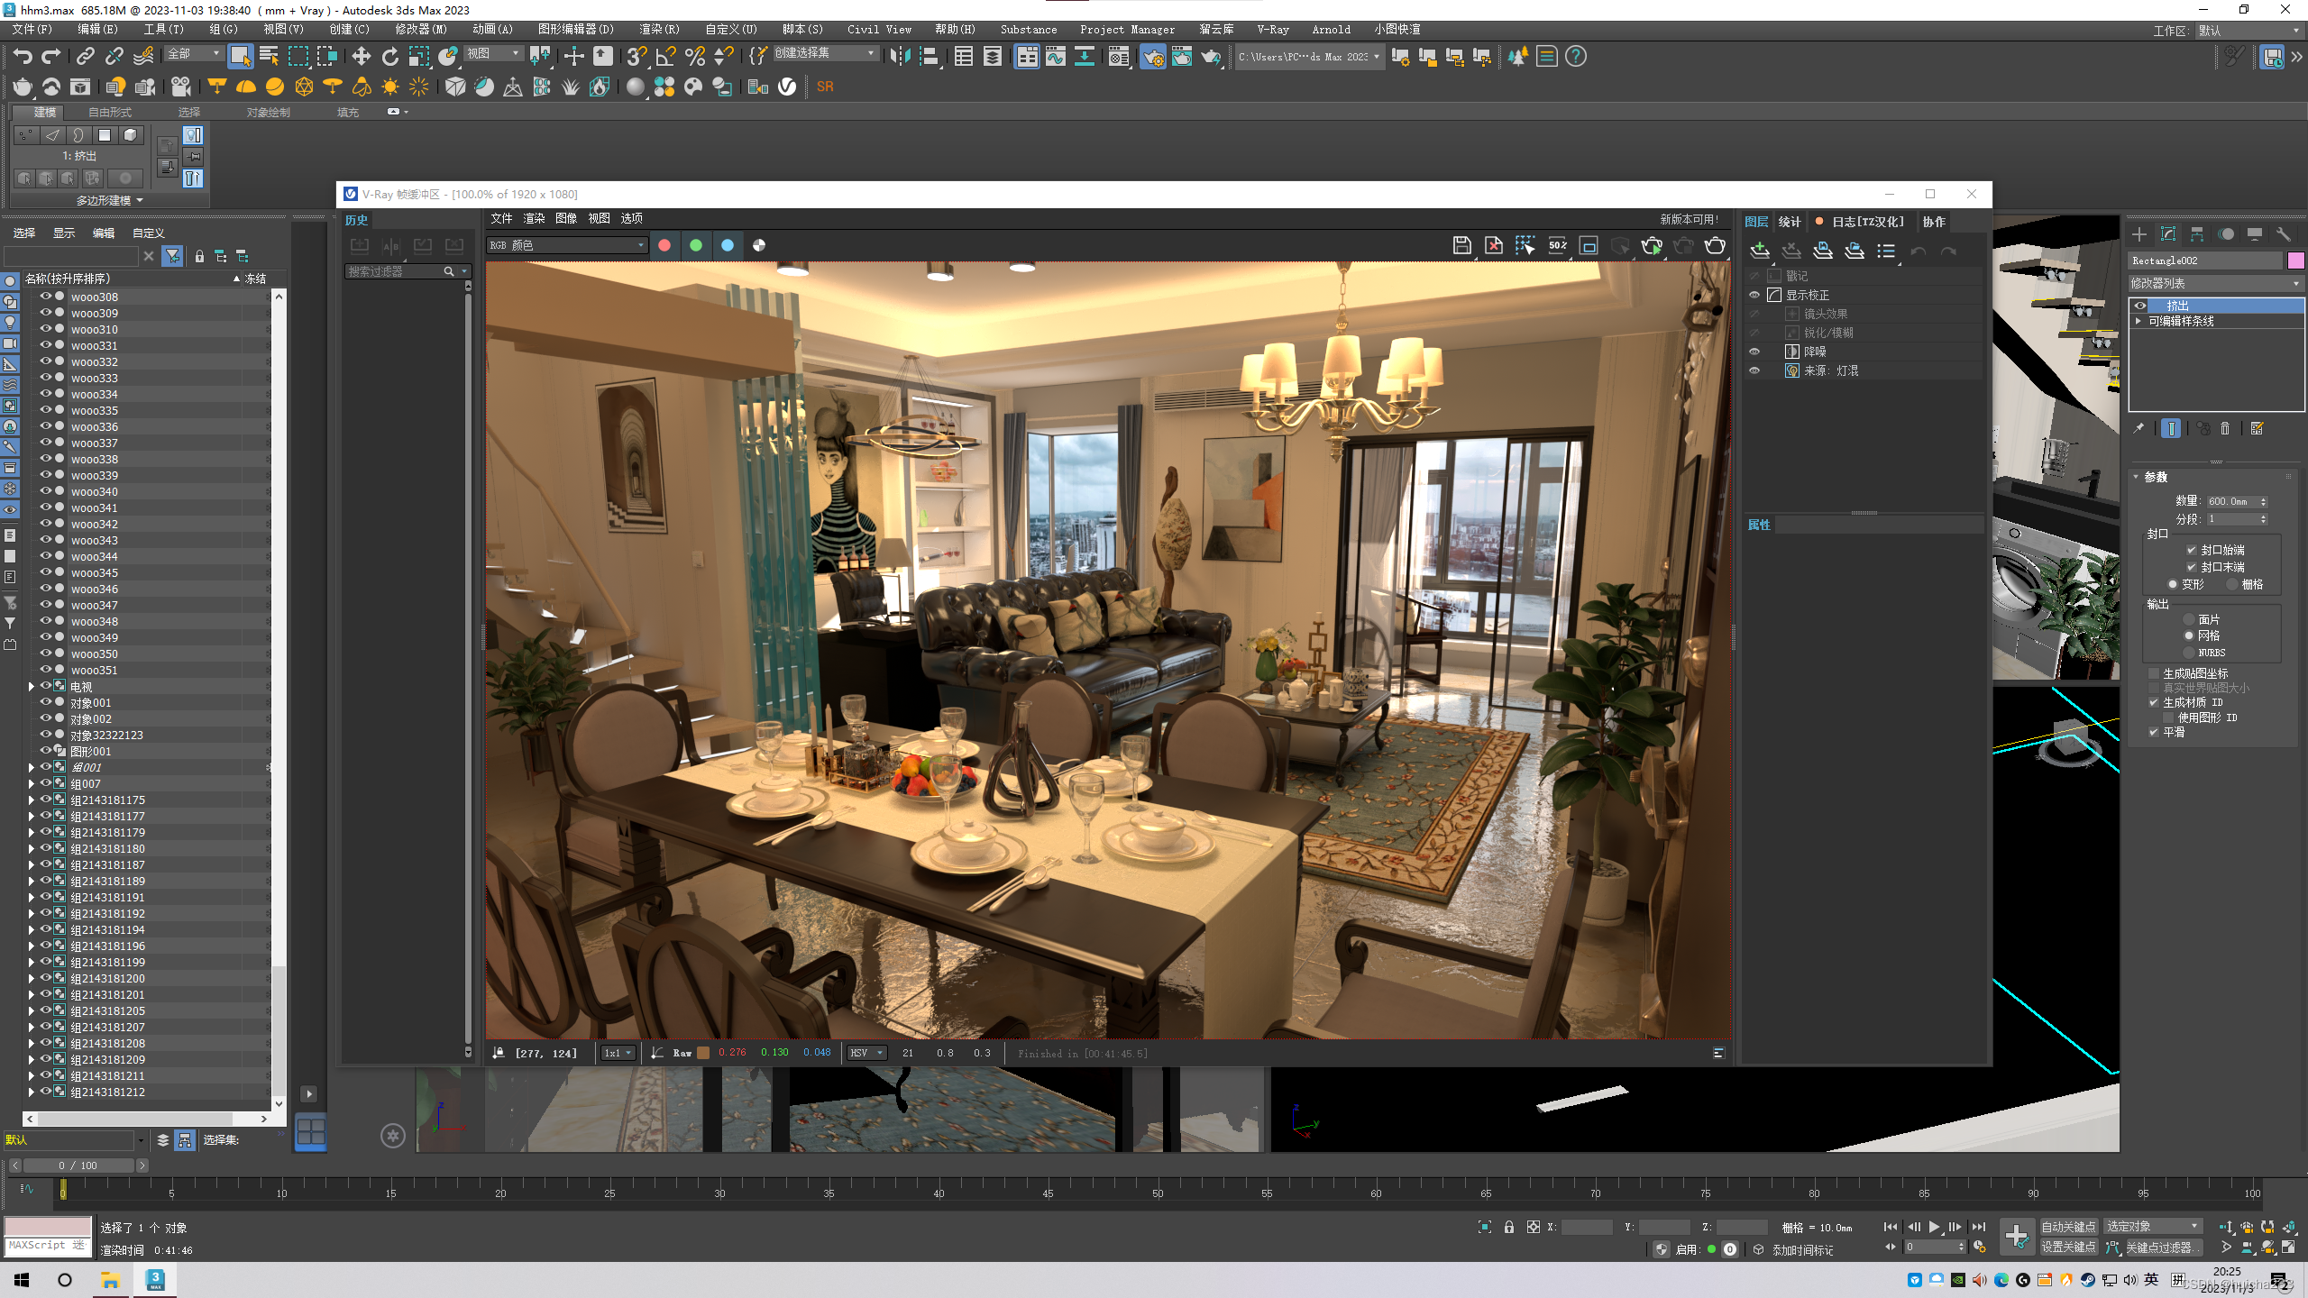Clear the V-Ray frame buffer image
The image size is (2308, 1298).
(1493, 245)
